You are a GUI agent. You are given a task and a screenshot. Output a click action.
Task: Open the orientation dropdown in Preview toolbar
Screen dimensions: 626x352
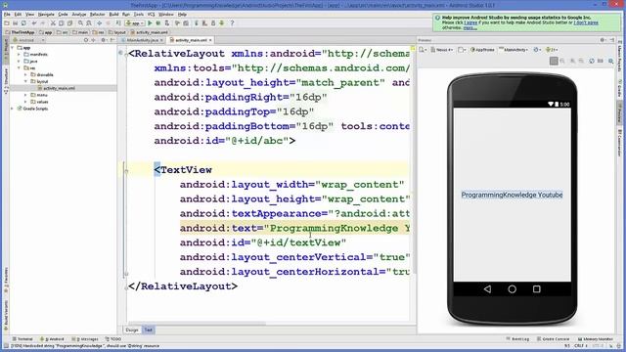[x=462, y=50]
